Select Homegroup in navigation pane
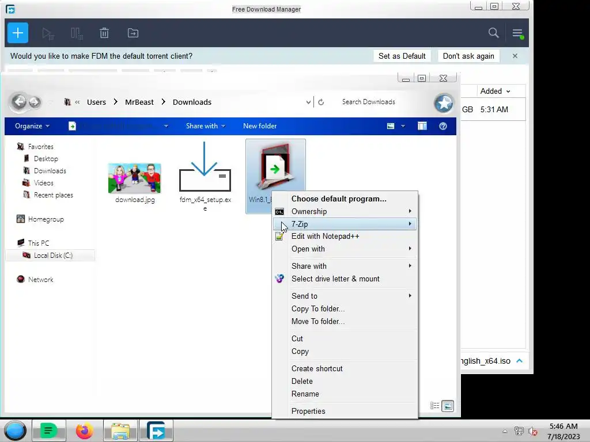 [46, 219]
